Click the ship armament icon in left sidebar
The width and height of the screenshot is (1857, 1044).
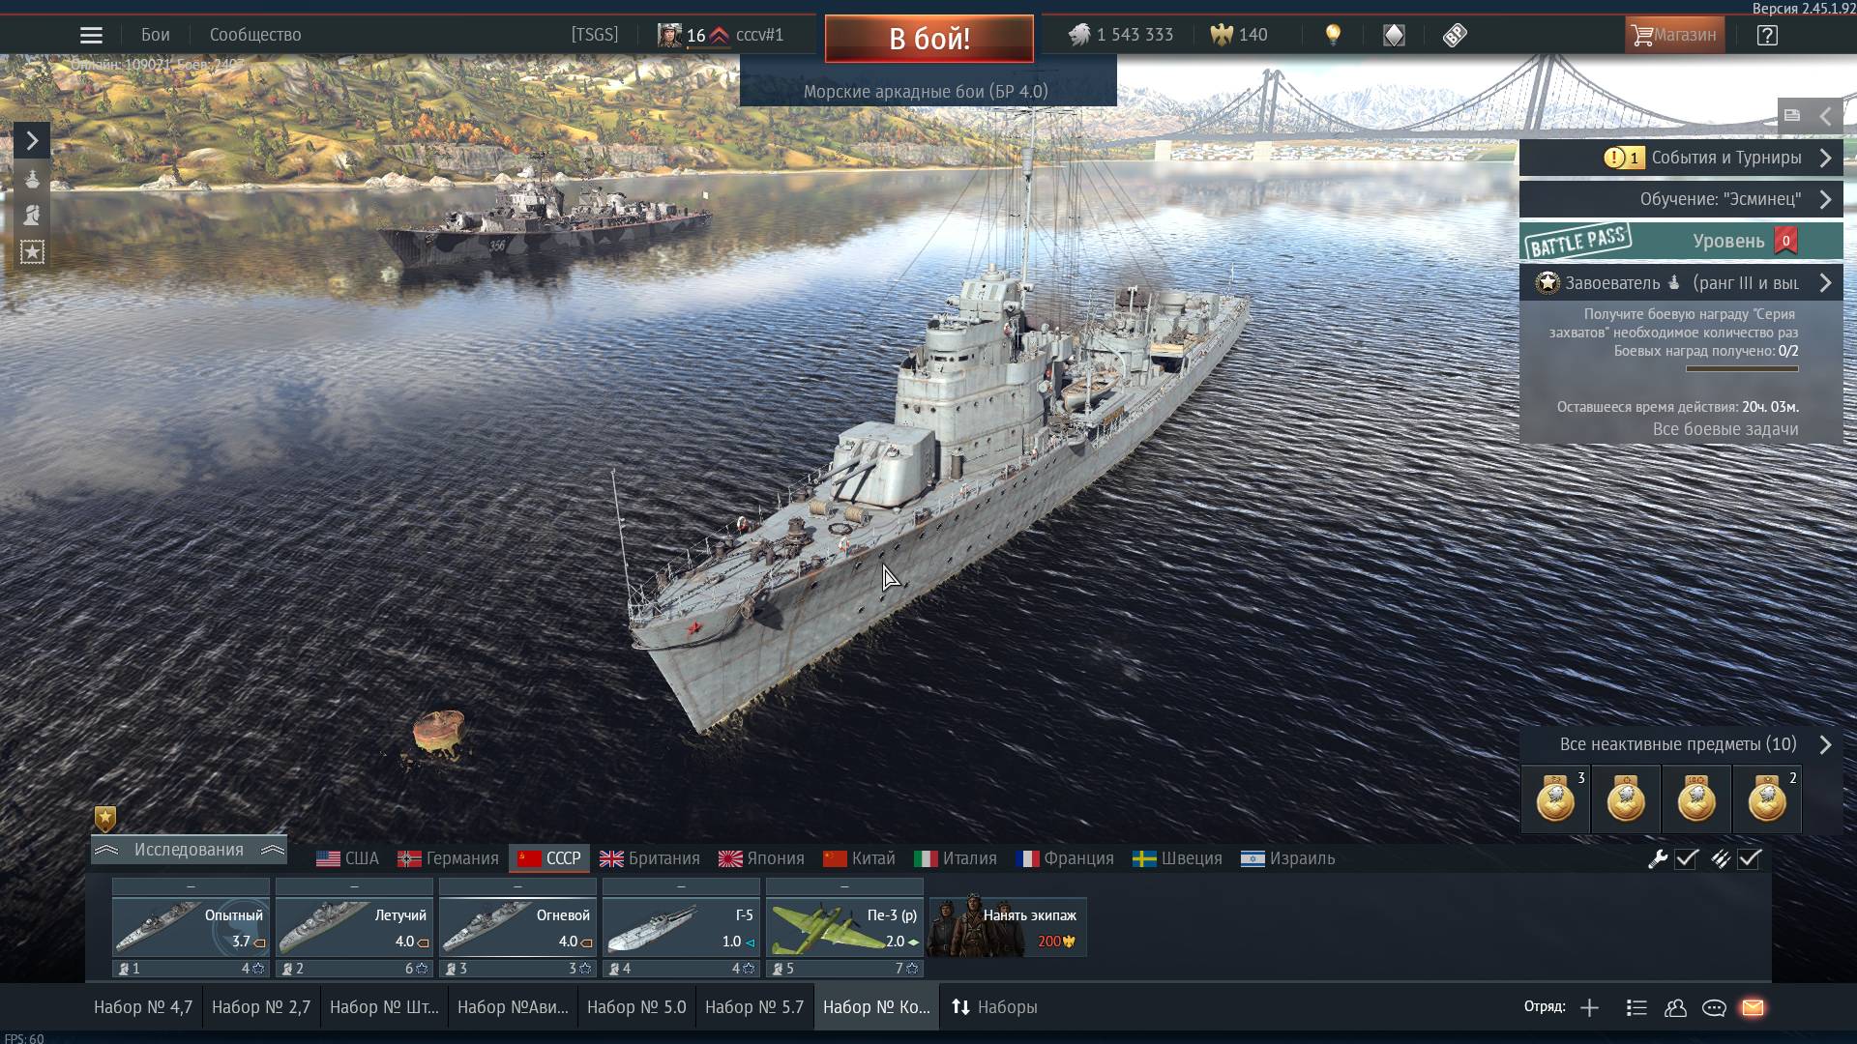(x=32, y=180)
